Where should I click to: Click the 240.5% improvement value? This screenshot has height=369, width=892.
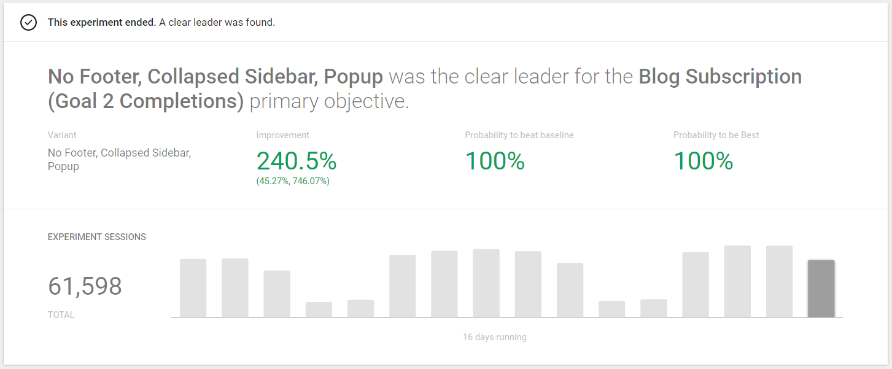click(297, 161)
